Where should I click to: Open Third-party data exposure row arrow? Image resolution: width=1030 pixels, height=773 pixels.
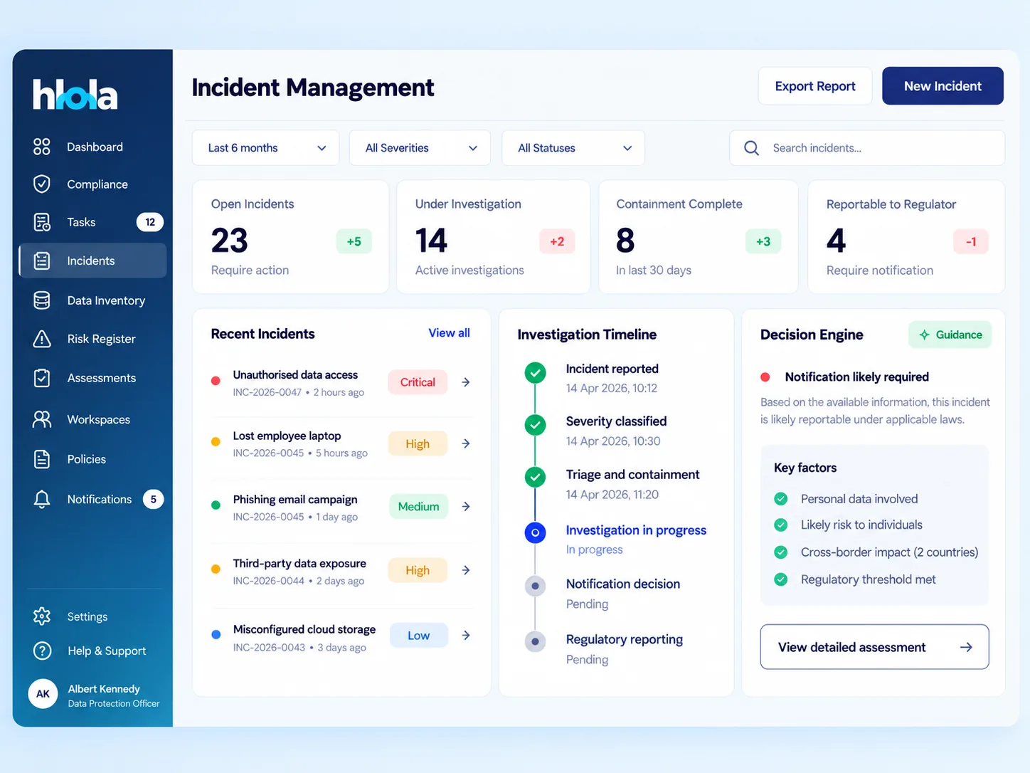click(466, 570)
